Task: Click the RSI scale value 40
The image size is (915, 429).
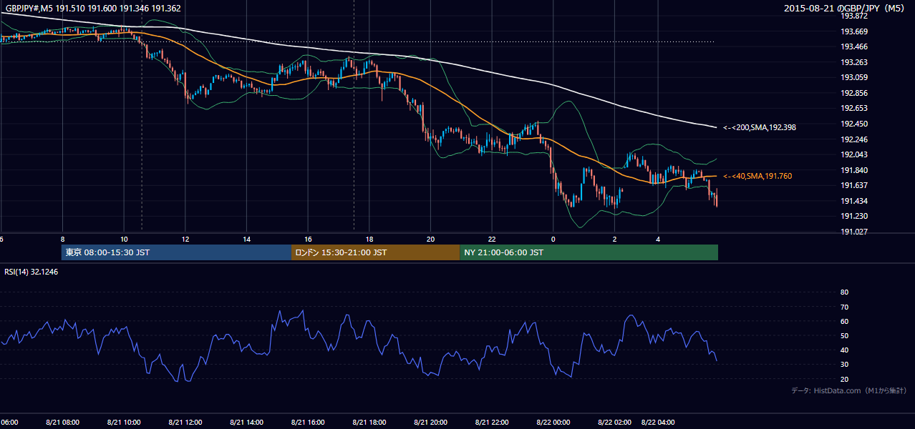Action: point(844,350)
